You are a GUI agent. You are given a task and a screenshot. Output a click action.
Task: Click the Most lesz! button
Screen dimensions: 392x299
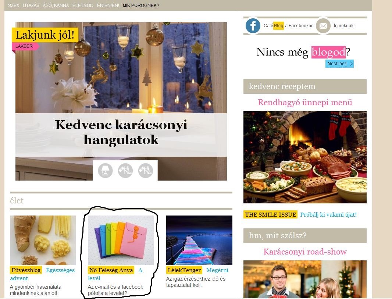coord(339,64)
